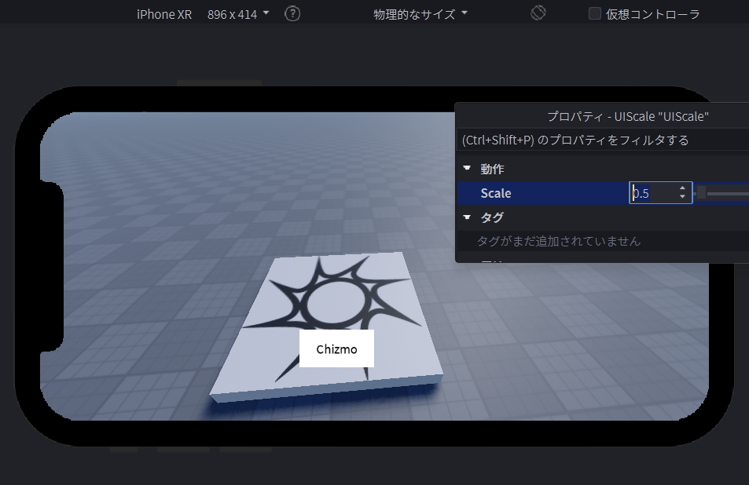Open the iPhone XR device dropdown
The image size is (749, 485).
click(x=203, y=14)
